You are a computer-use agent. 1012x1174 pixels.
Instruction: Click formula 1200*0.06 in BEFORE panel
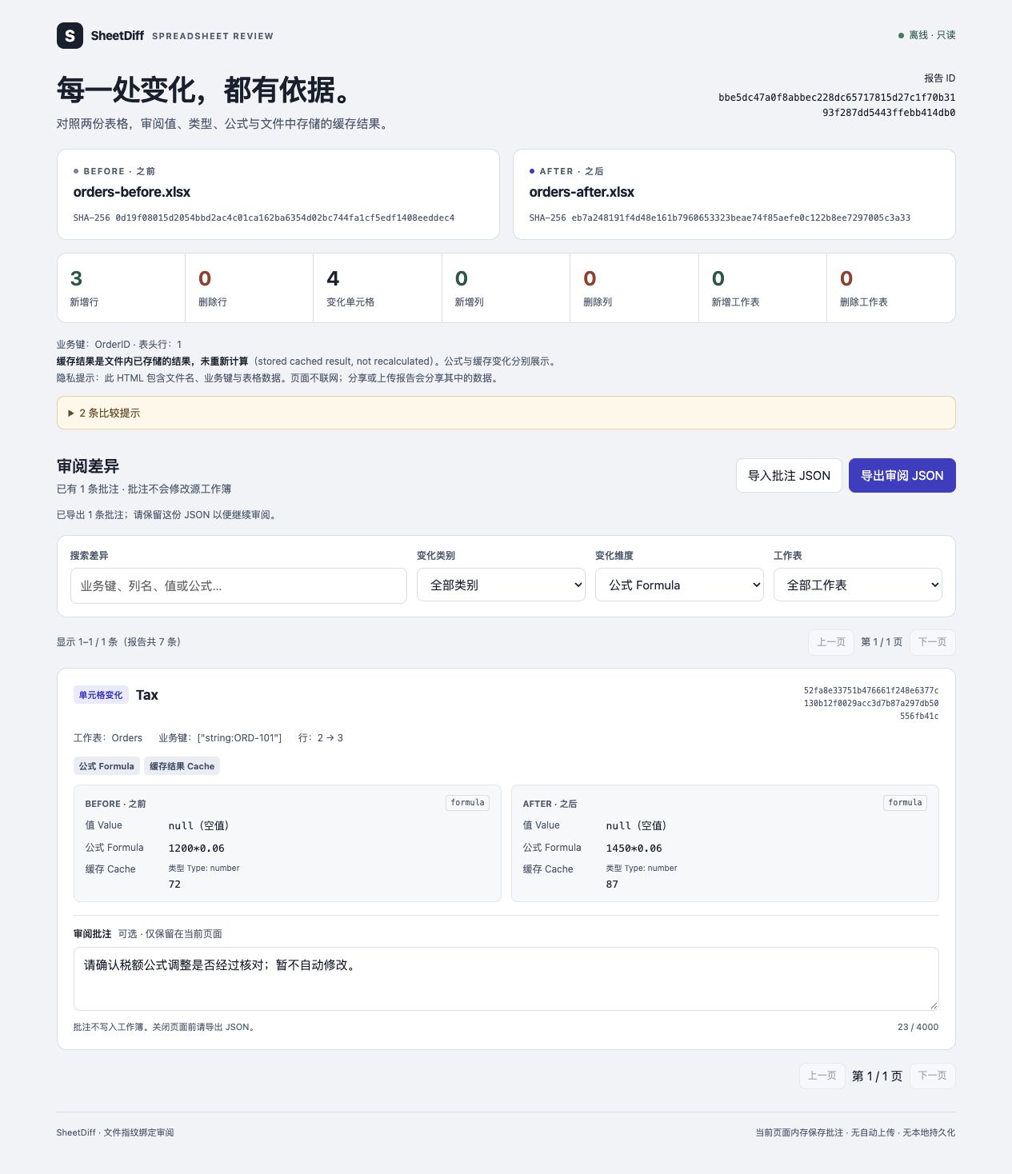click(x=197, y=848)
